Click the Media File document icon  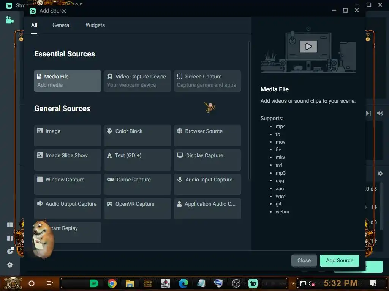[x=39, y=77]
